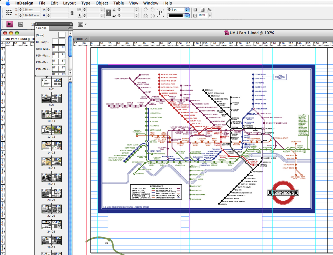Click the X position field
Image resolution: width=333 pixels, height=255 pixels.
[x=31, y=9]
